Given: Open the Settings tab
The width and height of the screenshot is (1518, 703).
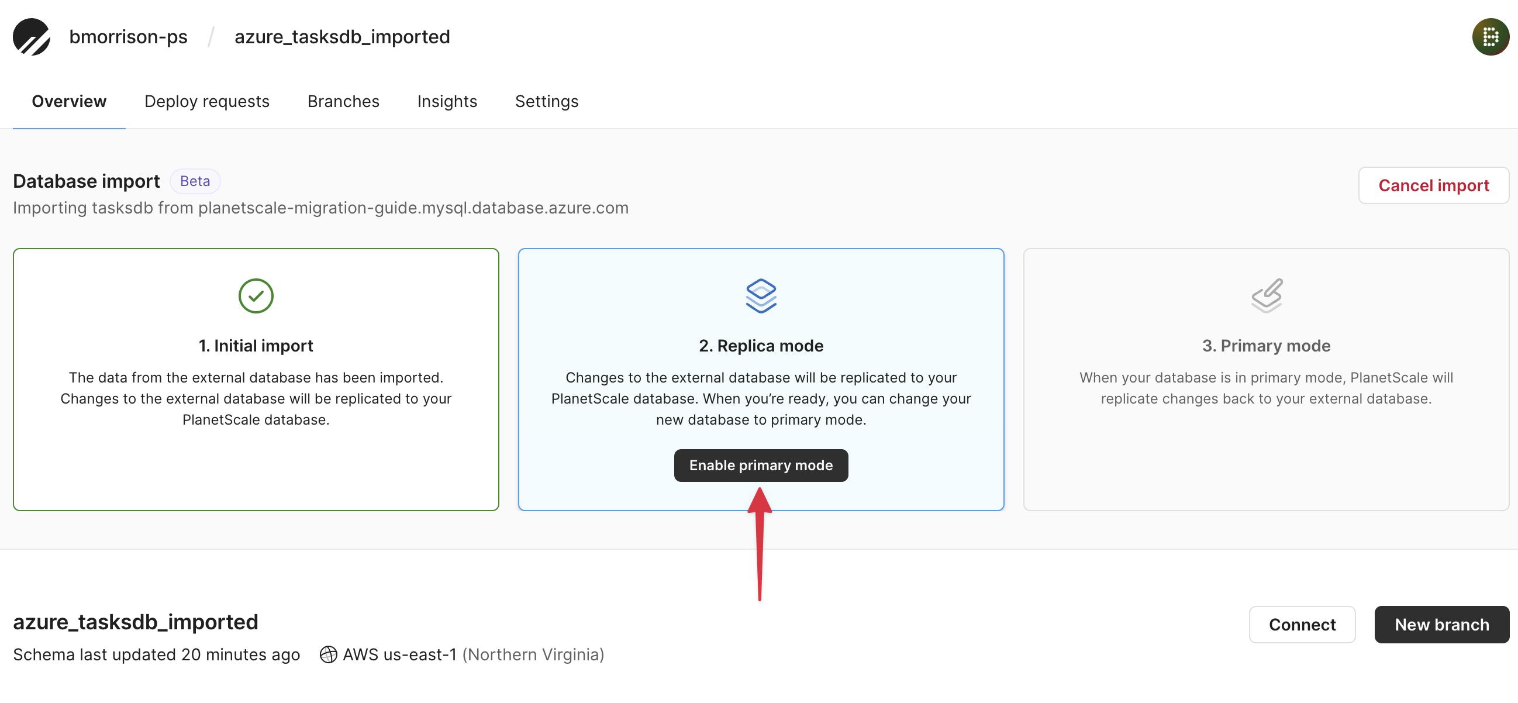Looking at the screenshot, I should pyautogui.click(x=546, y=101).
